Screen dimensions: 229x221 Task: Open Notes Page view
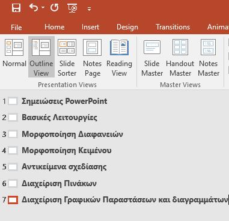click(92, 57)
